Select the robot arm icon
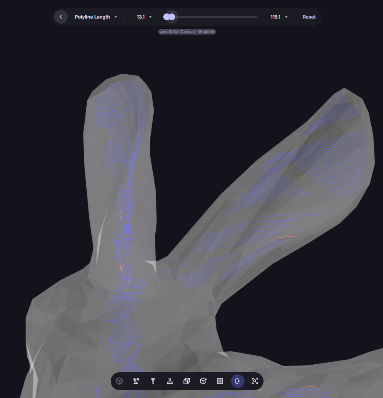 click(x=136, y=381)
